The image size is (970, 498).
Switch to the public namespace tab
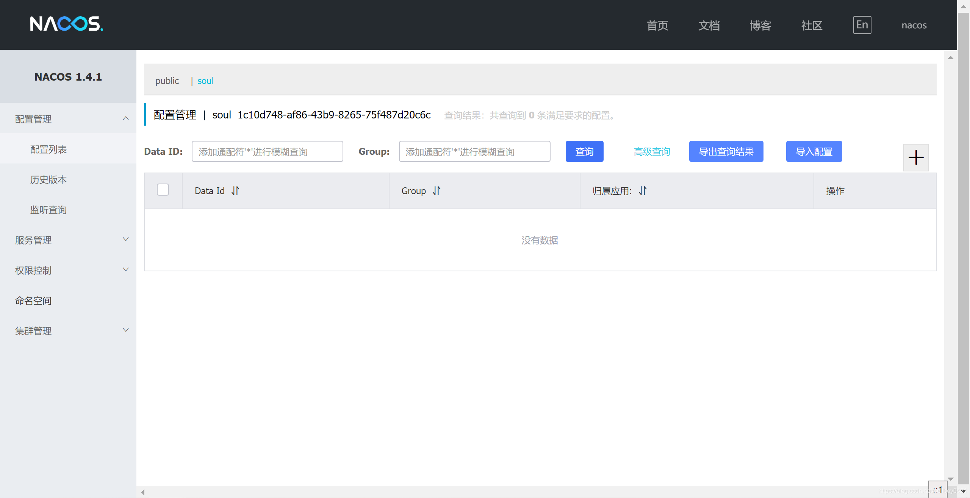point(167,81)
